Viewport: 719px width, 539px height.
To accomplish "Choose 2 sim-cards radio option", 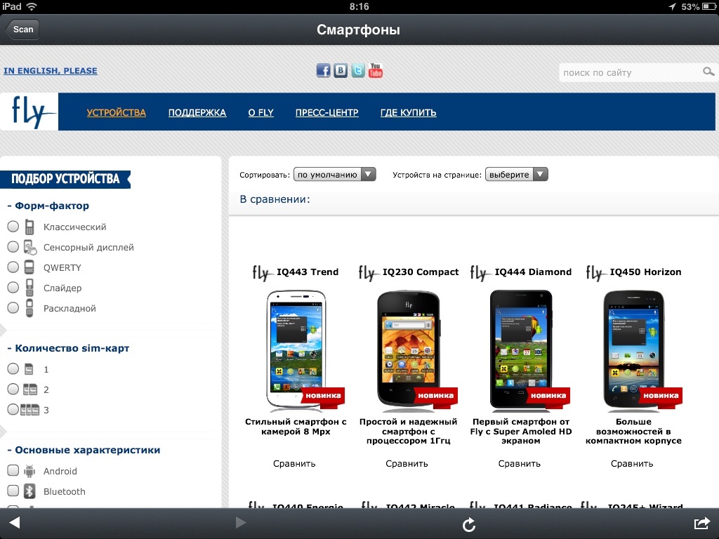I will click(13, 390).
